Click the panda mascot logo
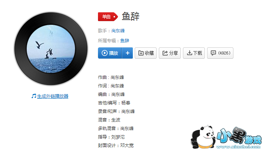Image resolution: width=262 pixels, height=150 pixels. tap(203, 137)
